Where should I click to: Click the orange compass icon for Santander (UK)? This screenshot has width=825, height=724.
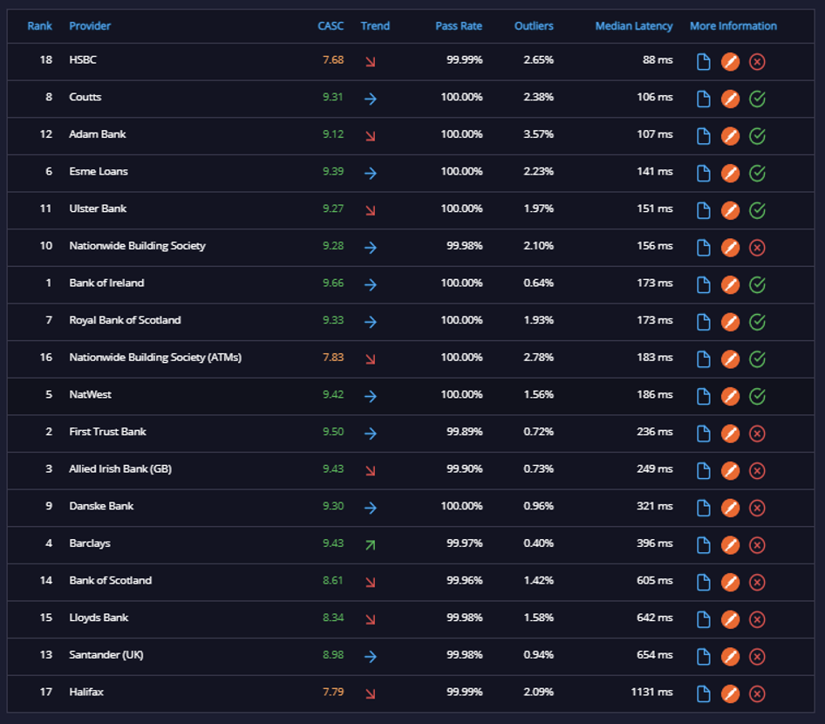click(730, 657)
